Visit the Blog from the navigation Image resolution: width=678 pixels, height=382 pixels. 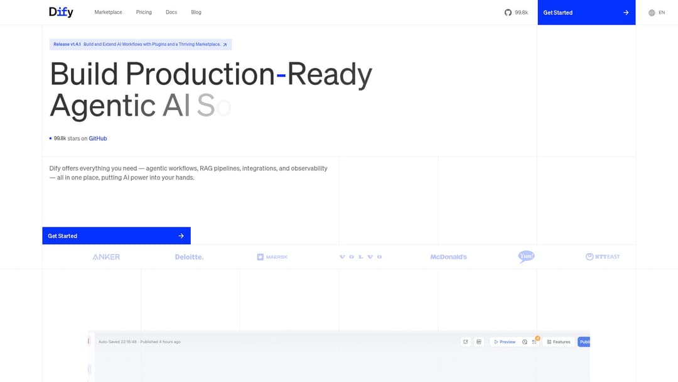[196, 12]
